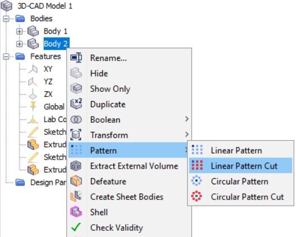Image resolution: width=296 pixels, height=237 pixels.
Task: Select the XY plane feature
Action: [x=48, y=69]
